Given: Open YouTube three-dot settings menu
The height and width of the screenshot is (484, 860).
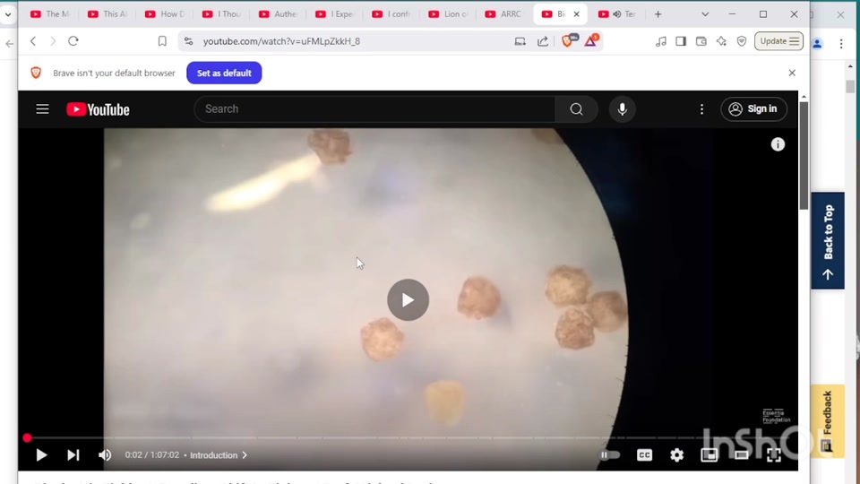Looking at the screenshot, I should point(701,109).
